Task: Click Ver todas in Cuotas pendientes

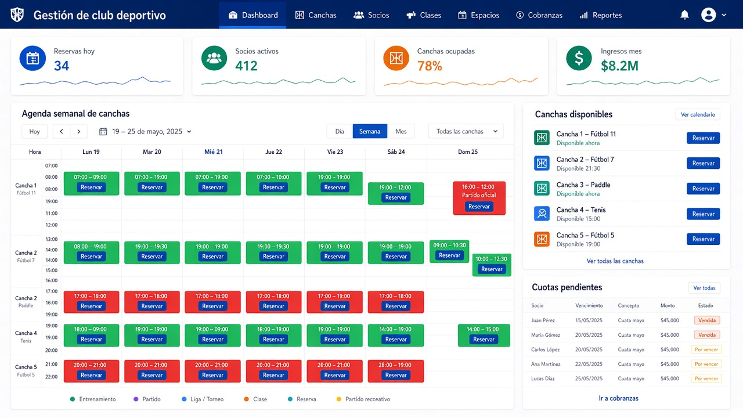Action: 705,288
